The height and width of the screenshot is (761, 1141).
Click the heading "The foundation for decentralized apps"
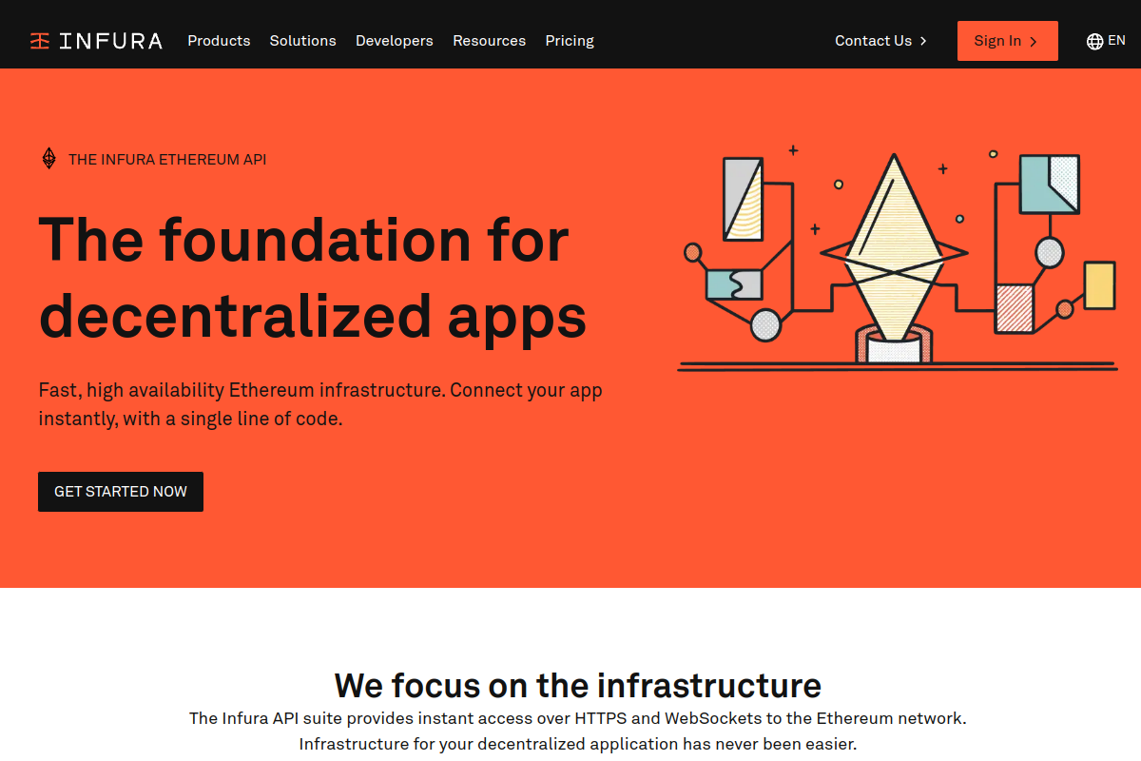click(313, 277)
